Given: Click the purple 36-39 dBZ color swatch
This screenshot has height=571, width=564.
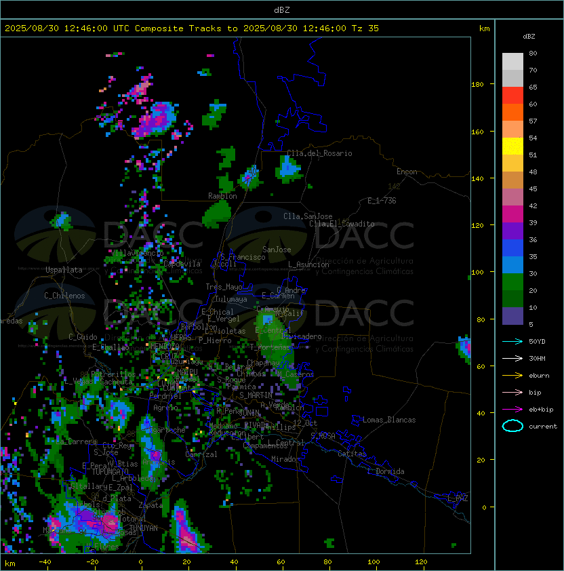Looking at the screenshot, I should (x=512, y=231).
